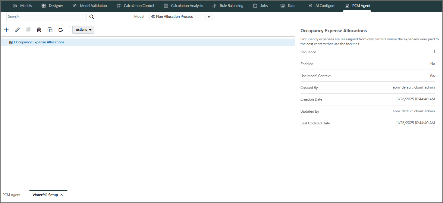Click the occupancy expenses description paragraph

[x=370, y=42]
